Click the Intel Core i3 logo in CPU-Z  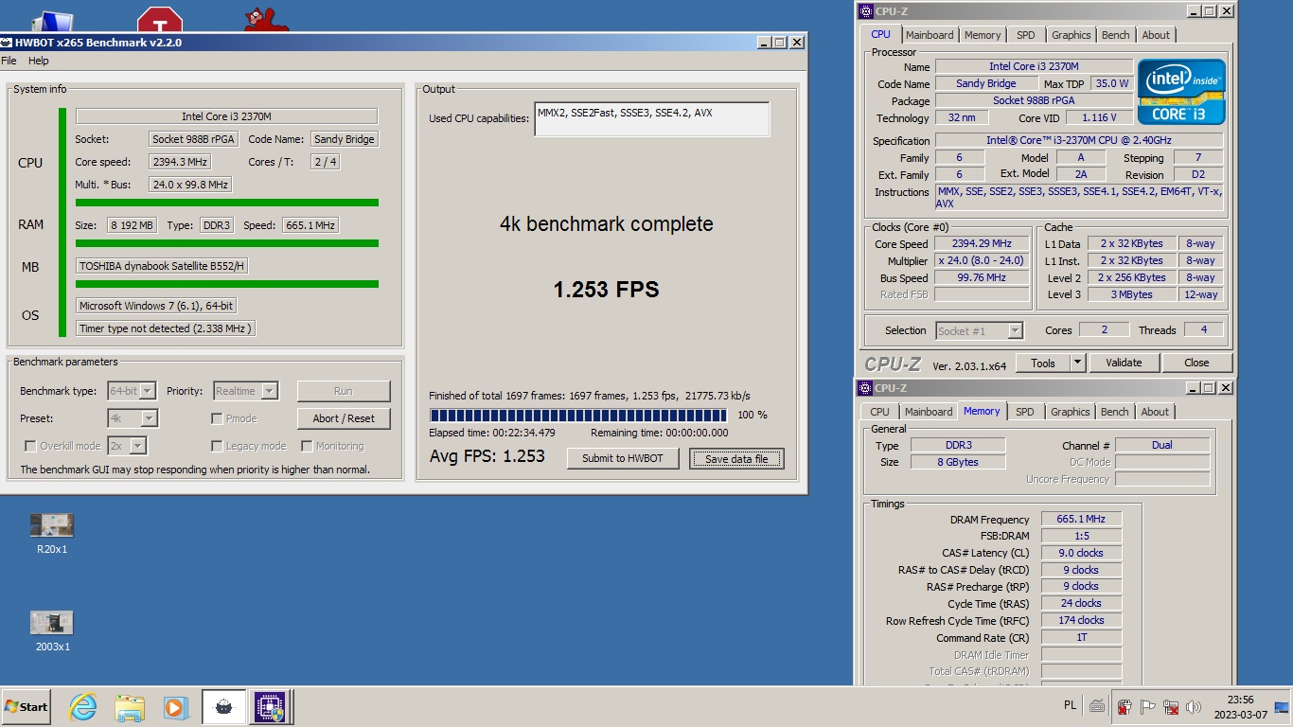pyautogui.click(x=1181, y=92)
